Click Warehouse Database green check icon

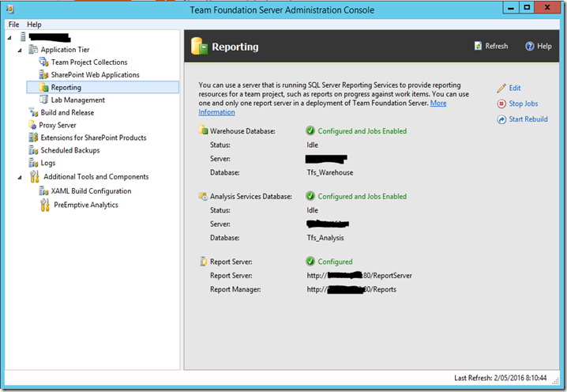pyautogui.click(x=310, y=130)
